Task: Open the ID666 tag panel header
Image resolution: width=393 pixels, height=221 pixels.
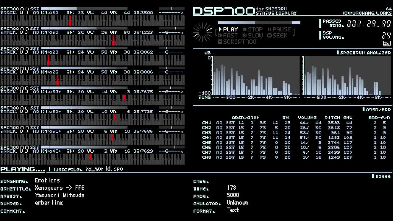Action: pos(381,176)
